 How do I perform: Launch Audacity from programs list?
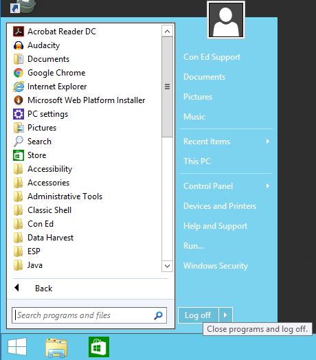click(x=19, y=45)
